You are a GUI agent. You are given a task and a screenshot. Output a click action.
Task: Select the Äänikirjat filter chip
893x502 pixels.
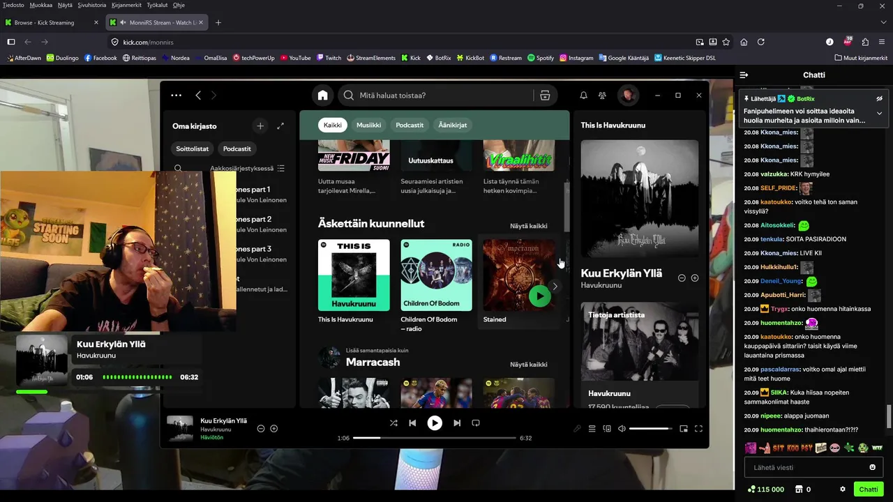tap(452, 125)
